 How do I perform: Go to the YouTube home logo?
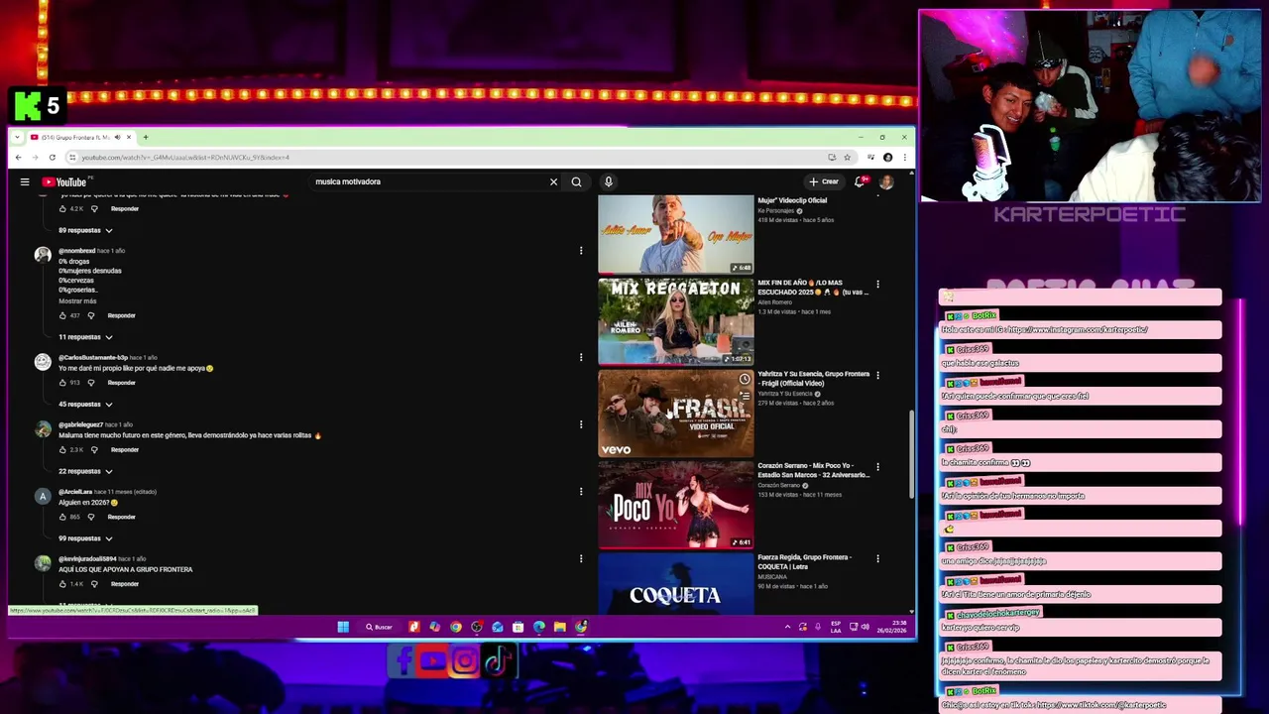pos(64,181)
